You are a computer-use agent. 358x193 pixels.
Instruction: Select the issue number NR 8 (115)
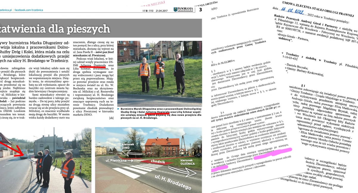[147, 10]
